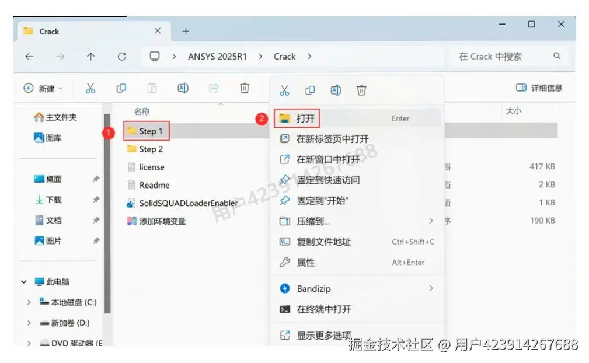Open 图片 in the sidebar
The height and width of the screenshot is (363, 589).
(x=48, y=240)
